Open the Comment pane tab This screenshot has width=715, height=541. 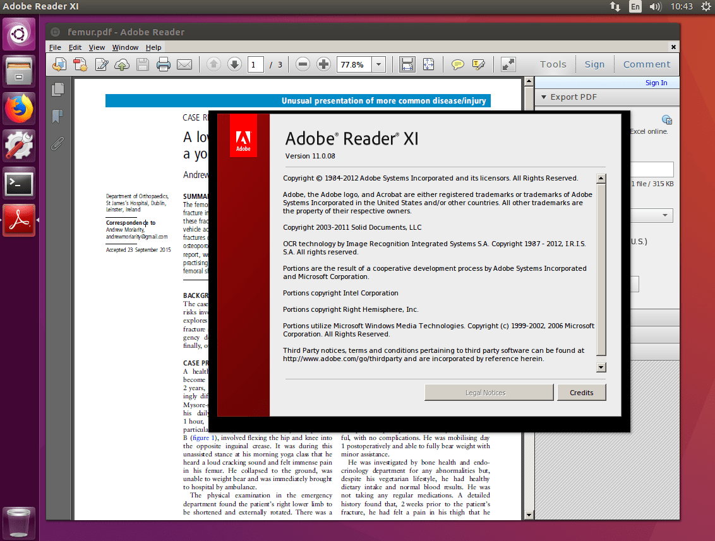coord(647,64)
